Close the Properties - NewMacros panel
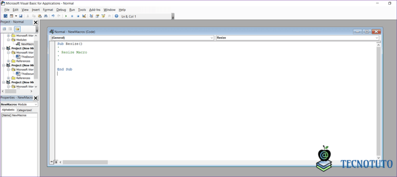397x177 pixels. click(36, 98)
